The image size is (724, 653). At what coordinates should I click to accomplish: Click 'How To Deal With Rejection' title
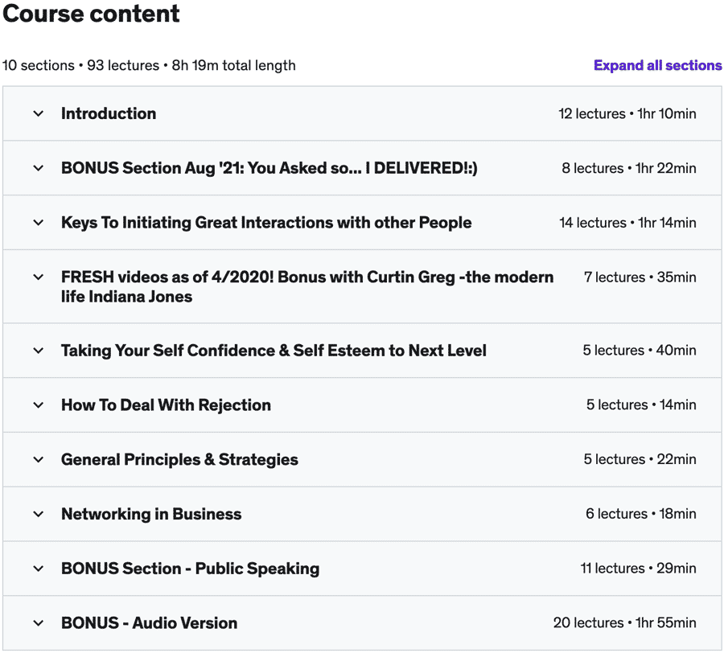167,405
